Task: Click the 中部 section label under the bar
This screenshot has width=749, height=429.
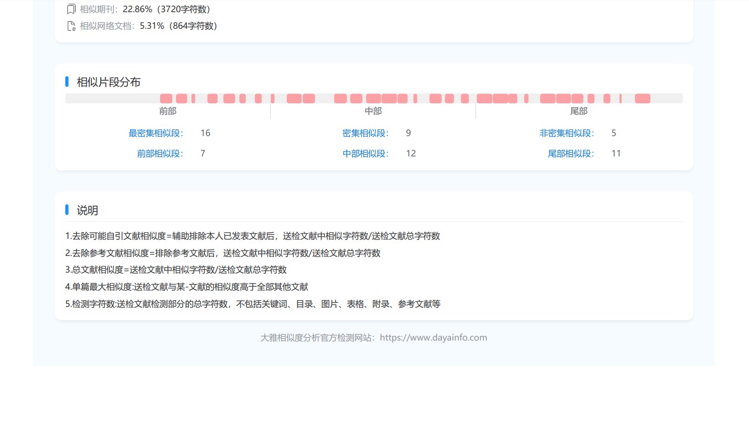Action: coord(373,111)
